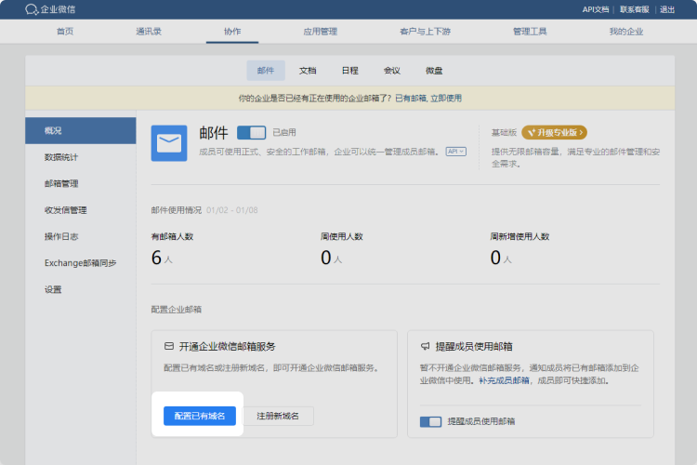Switch to the 日程 sub-tab

(x=349, y=71)
